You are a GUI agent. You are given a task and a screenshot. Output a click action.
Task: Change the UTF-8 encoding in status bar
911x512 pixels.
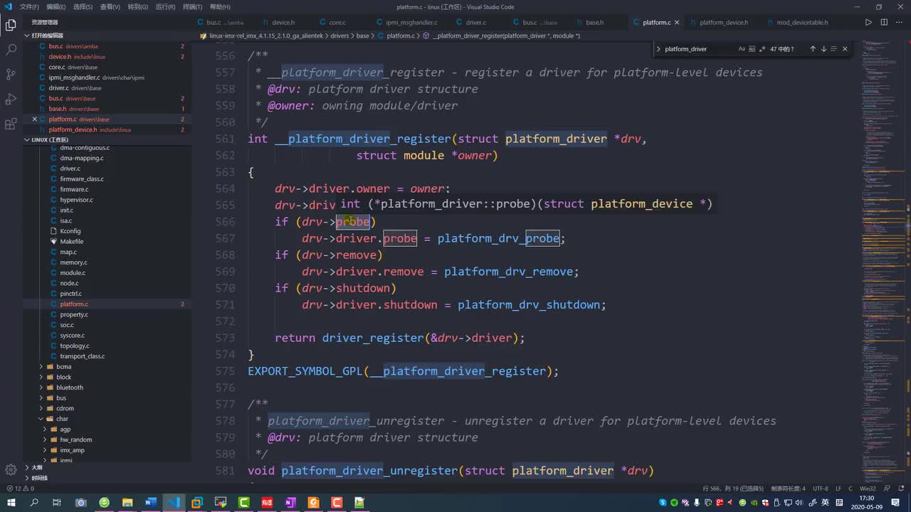[x=821, y=489]
